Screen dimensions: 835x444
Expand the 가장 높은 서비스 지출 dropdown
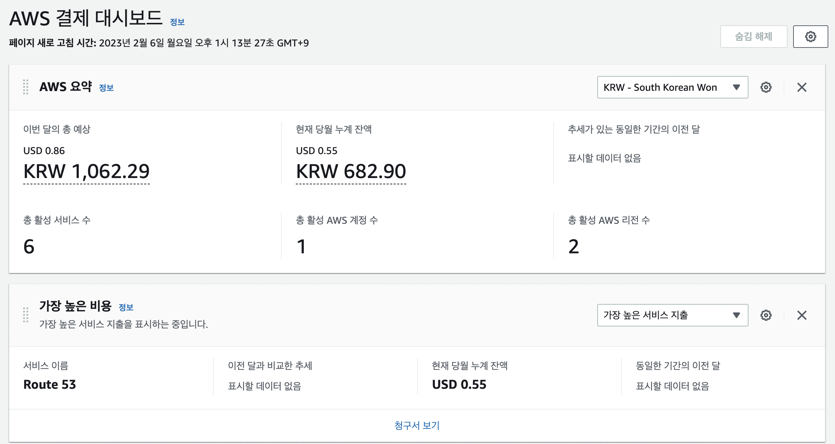672,315
